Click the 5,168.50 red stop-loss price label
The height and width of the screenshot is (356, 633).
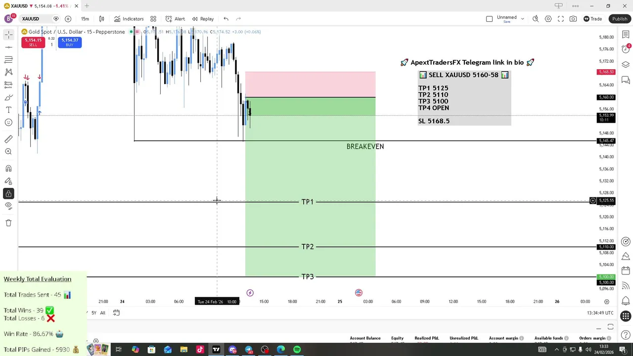[606, 72]
